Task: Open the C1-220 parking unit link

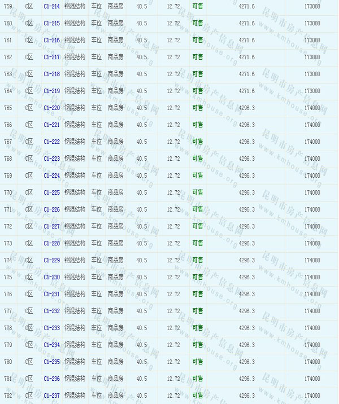Action: tap(51, 108)
